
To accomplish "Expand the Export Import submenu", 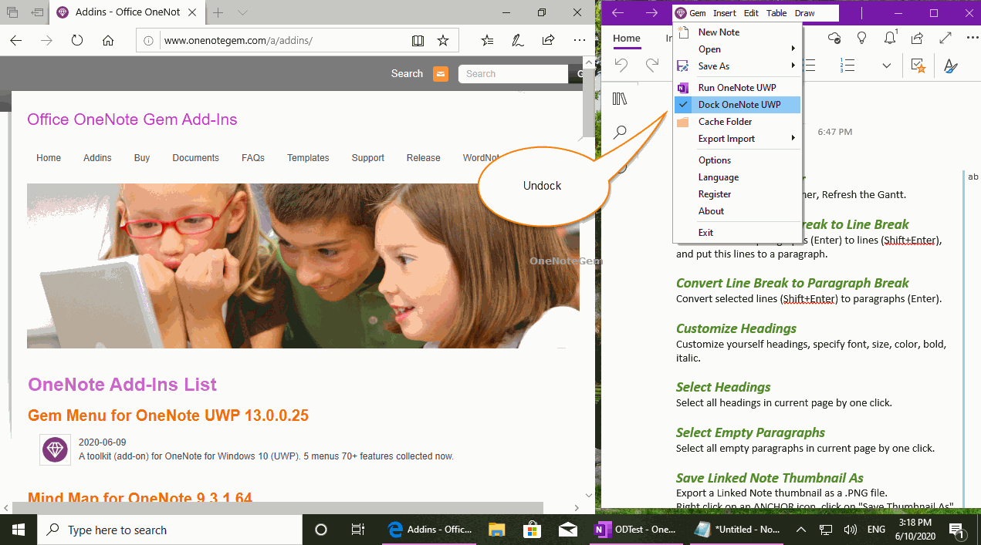I will click(x=737, y=139).
